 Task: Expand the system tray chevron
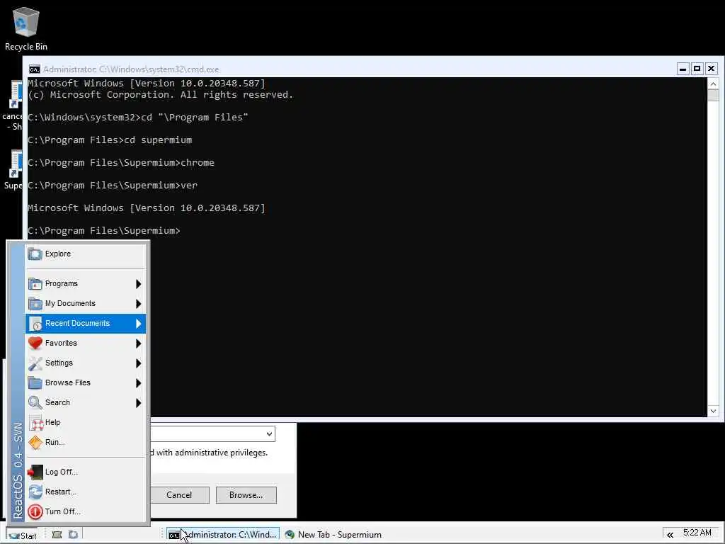tap(670, 535)
